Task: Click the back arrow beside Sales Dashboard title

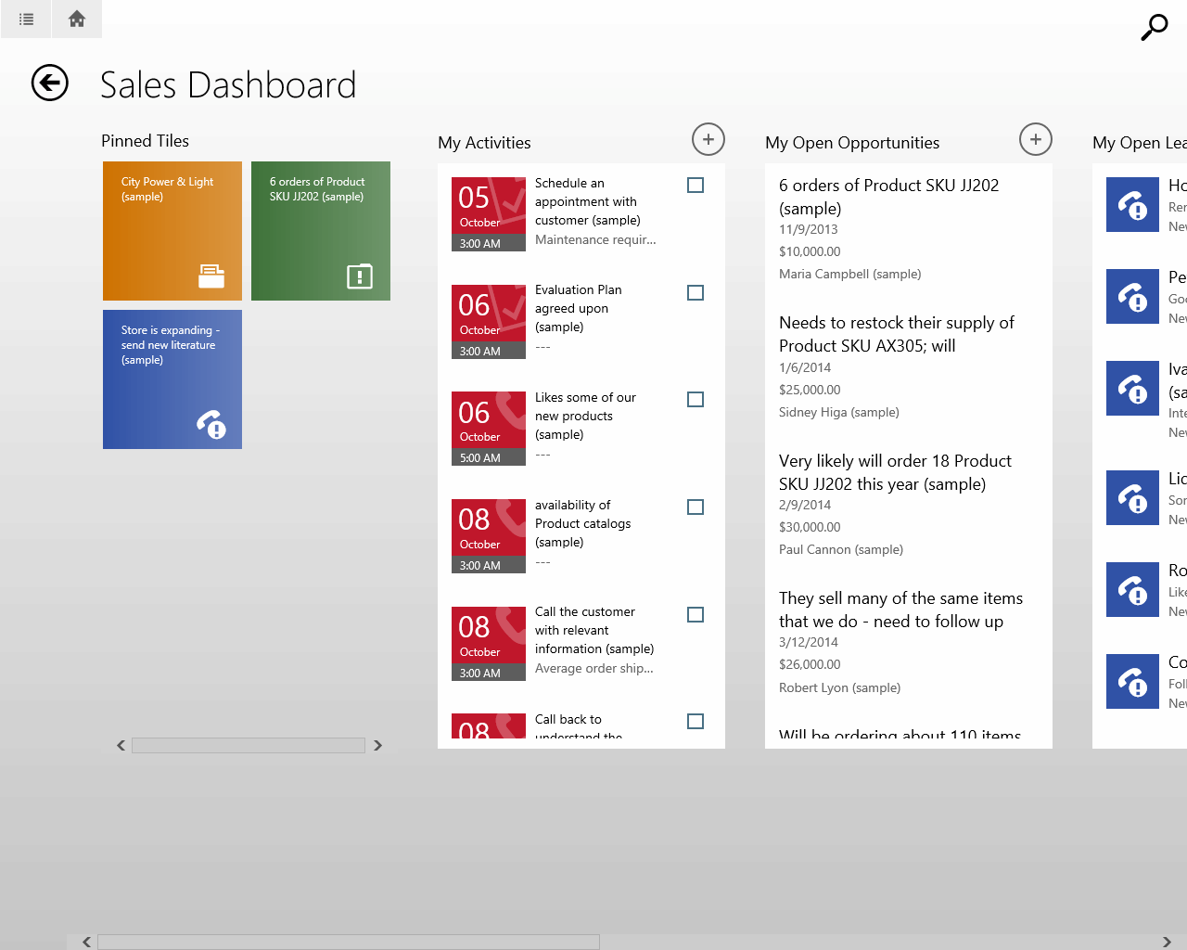Action: point(49,83)
